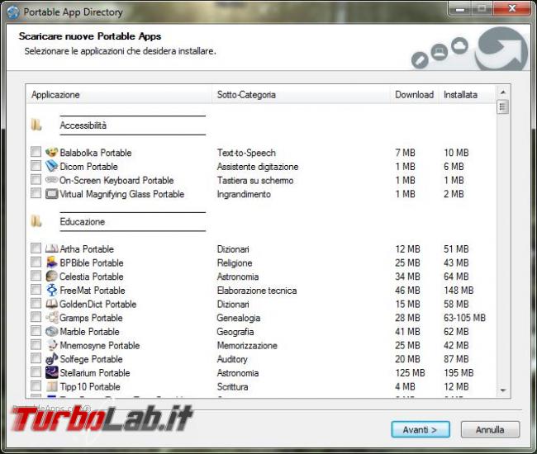Click the FreeMat Portable icon
This screenshot has width=537, height=454.
[52, 290]
